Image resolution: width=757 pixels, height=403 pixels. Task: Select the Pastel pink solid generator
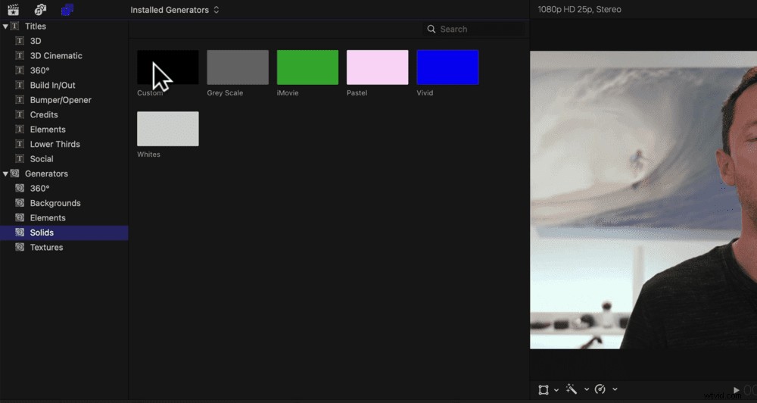[x=378, y=67]
